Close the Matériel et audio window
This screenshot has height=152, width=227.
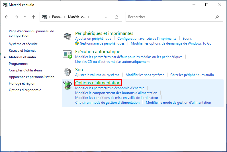(220, 5)
